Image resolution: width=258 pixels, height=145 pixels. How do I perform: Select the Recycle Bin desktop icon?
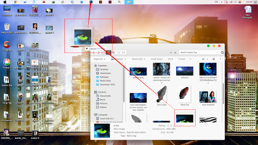(7, 29)
